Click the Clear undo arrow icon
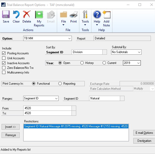155x154 pixels. (16, 14)
